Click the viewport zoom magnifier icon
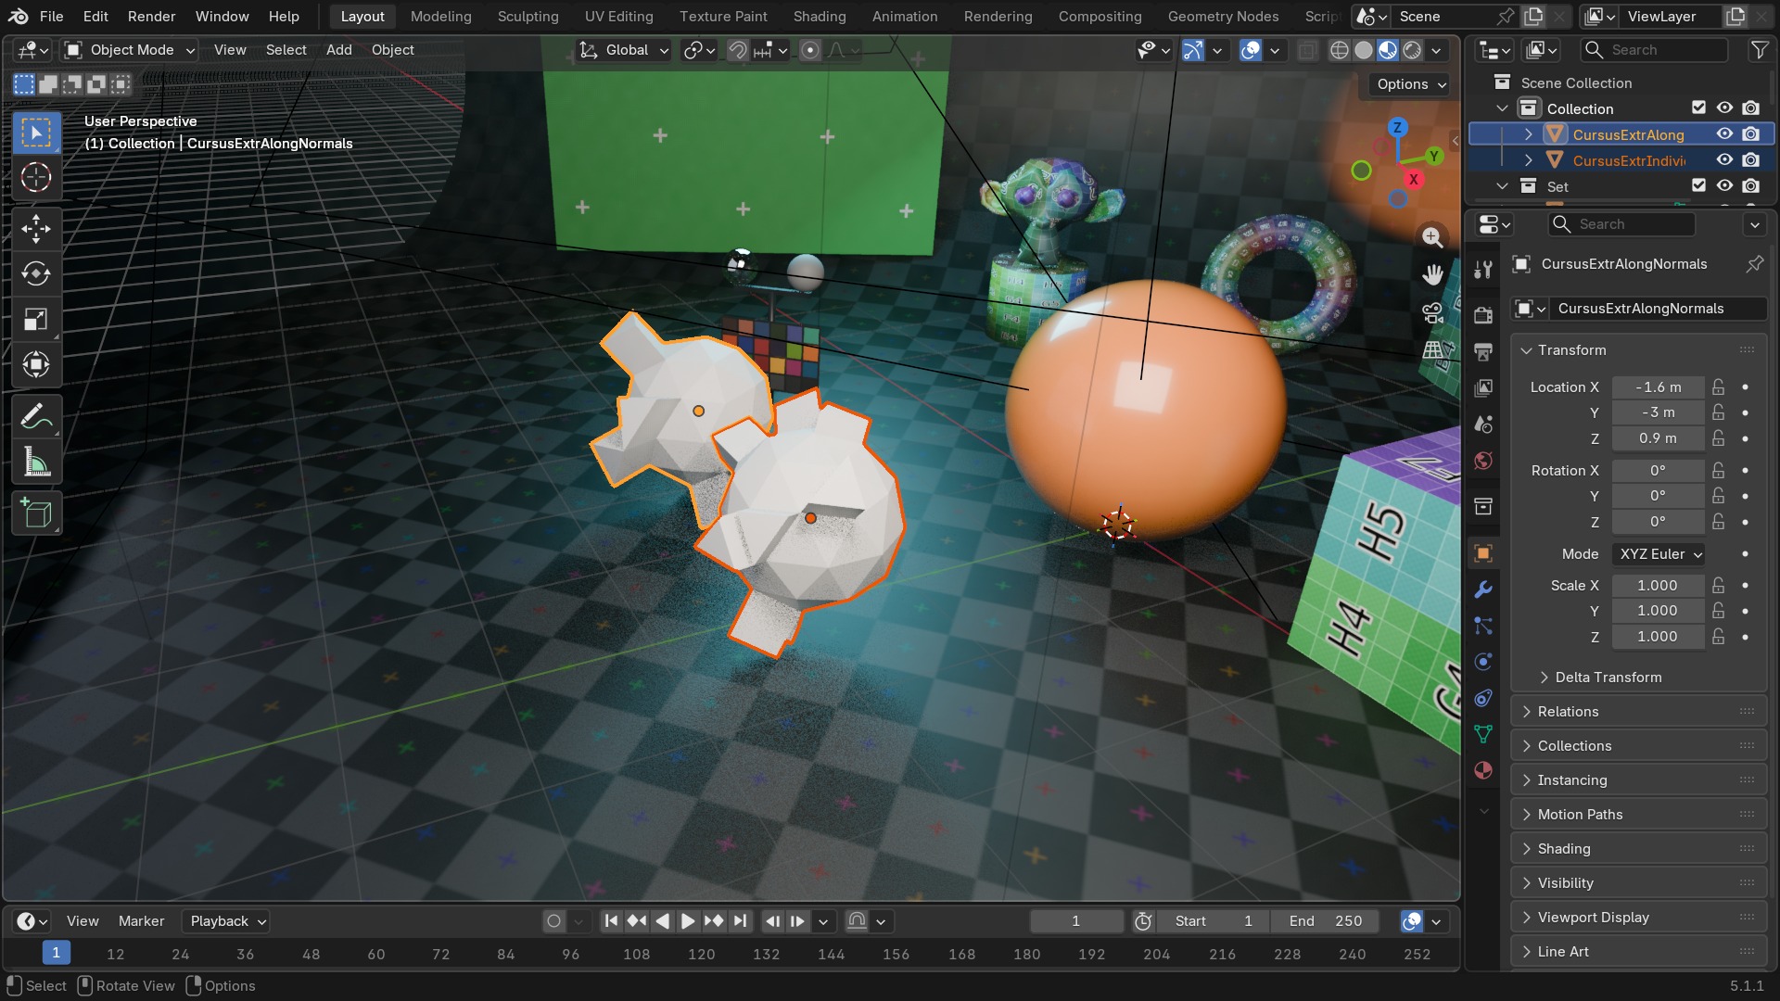The height and width of the screenshot is (1001, 1780). tap(1432, 237)
